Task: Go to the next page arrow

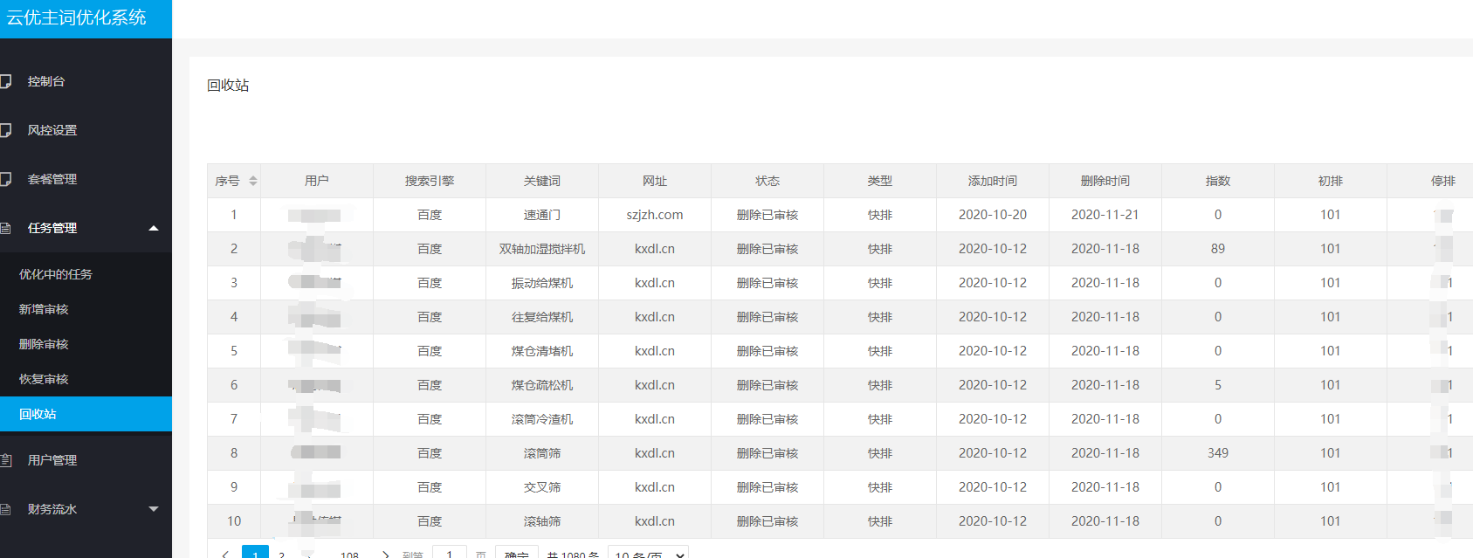Action: tap(385, 554)
